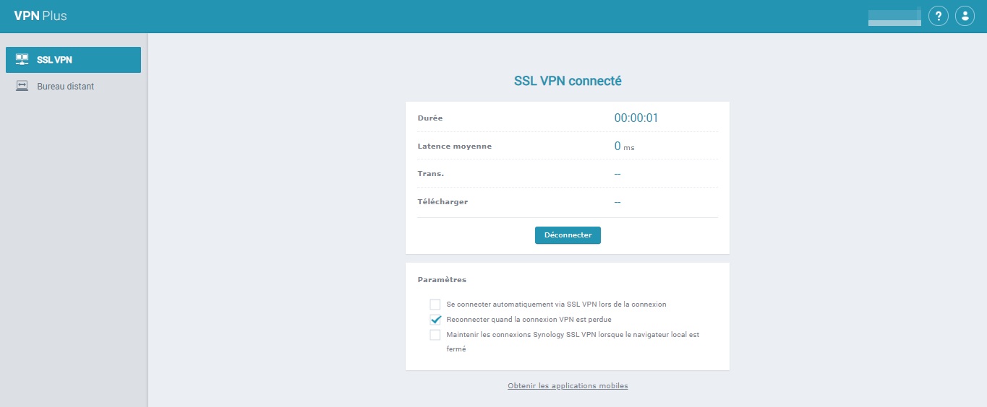Click the Latence moyenne label
Viewport: 987px width, 407px height.
coord(455,146)
